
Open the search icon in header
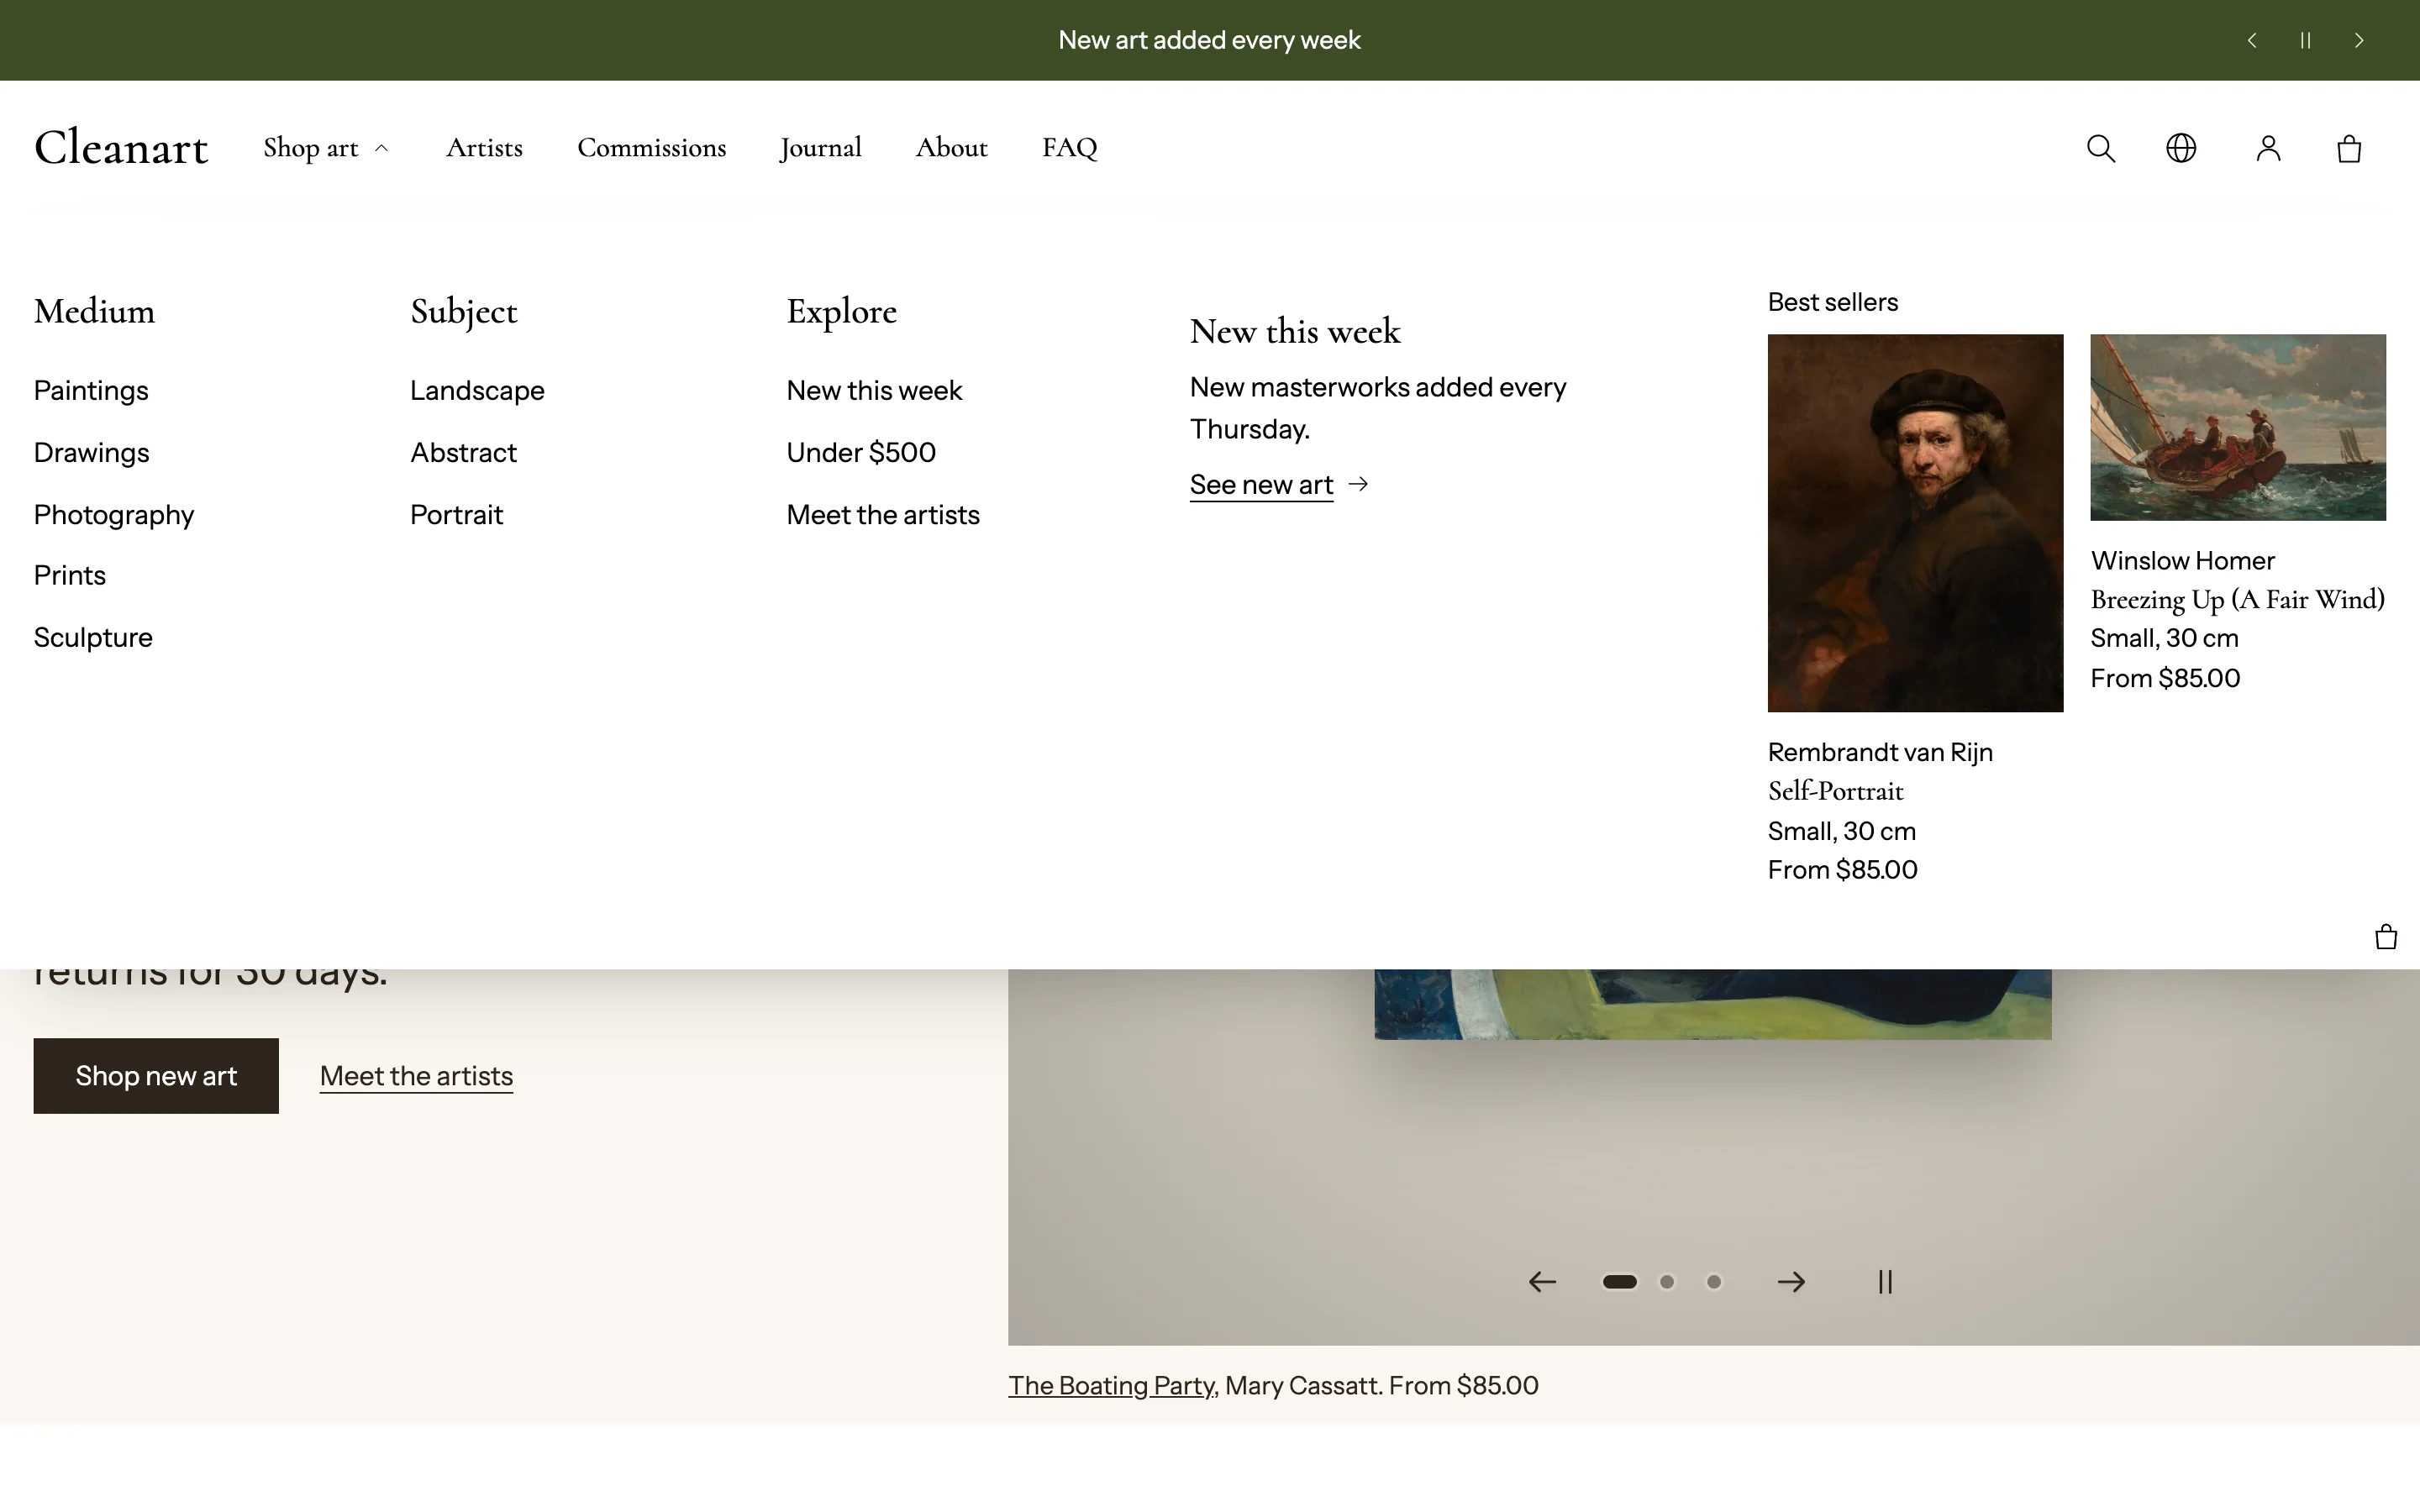pyautogui.click(x=2100, y=148)
